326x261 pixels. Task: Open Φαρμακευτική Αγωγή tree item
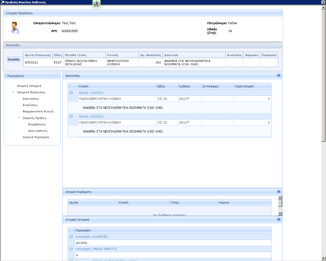click(x=38, y=112)
